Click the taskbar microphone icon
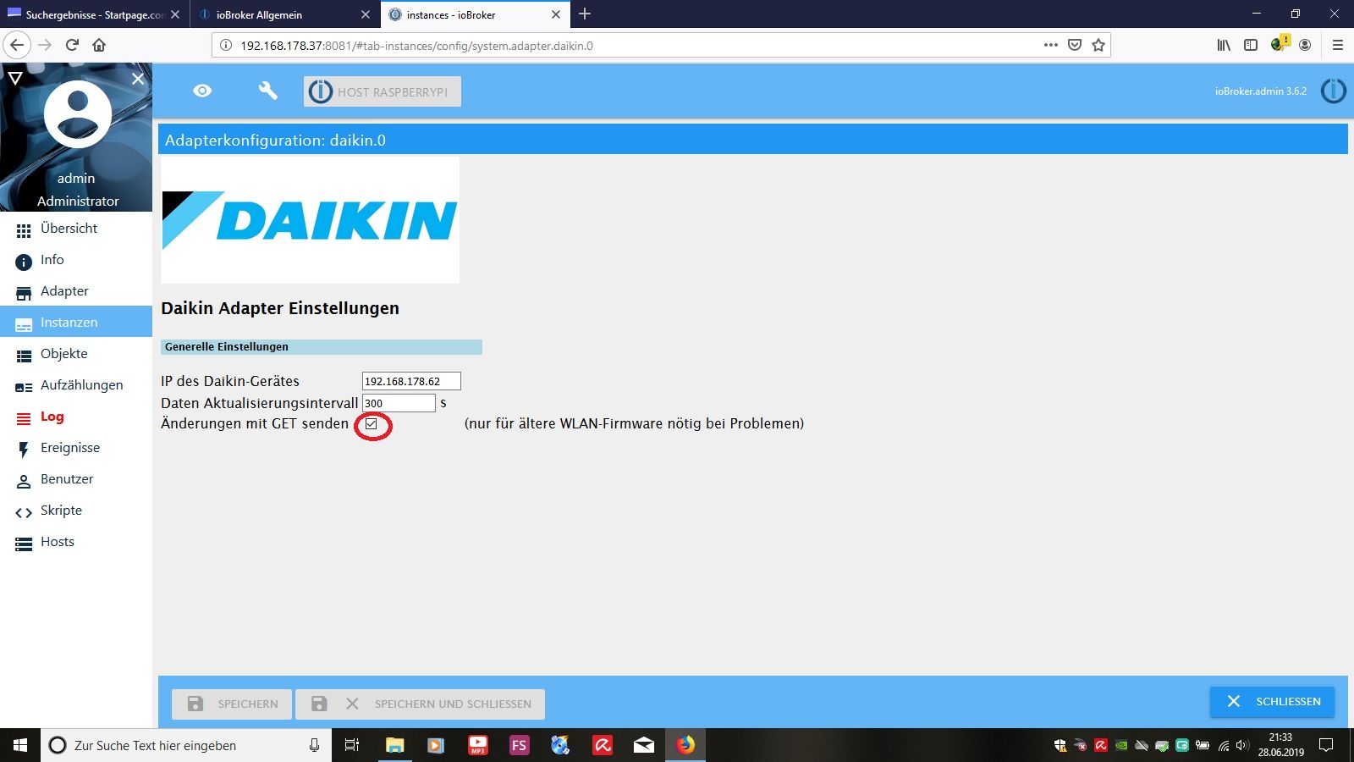The height and width of the screenshot is (762, 1354). (x=314, y=745)
